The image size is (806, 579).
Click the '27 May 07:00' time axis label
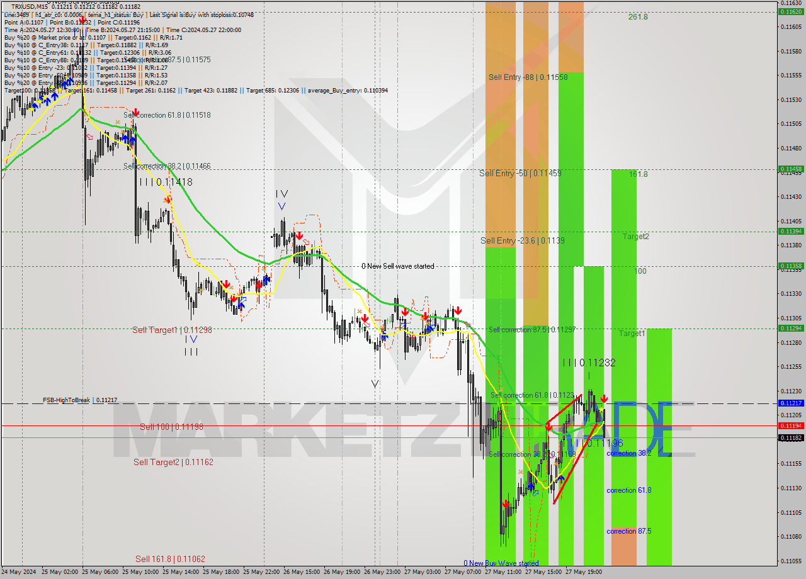pyautogui.click(x=463, y=572)
